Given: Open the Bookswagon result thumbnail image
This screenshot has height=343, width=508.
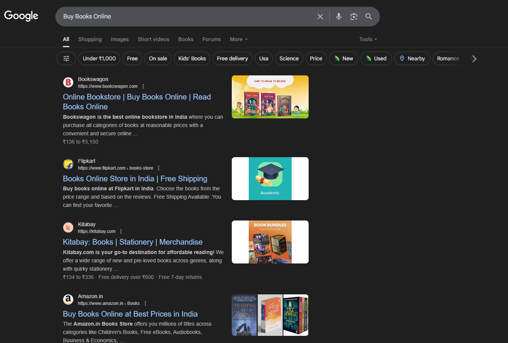Looking at the screenshot, I should (x=270, y=97).
